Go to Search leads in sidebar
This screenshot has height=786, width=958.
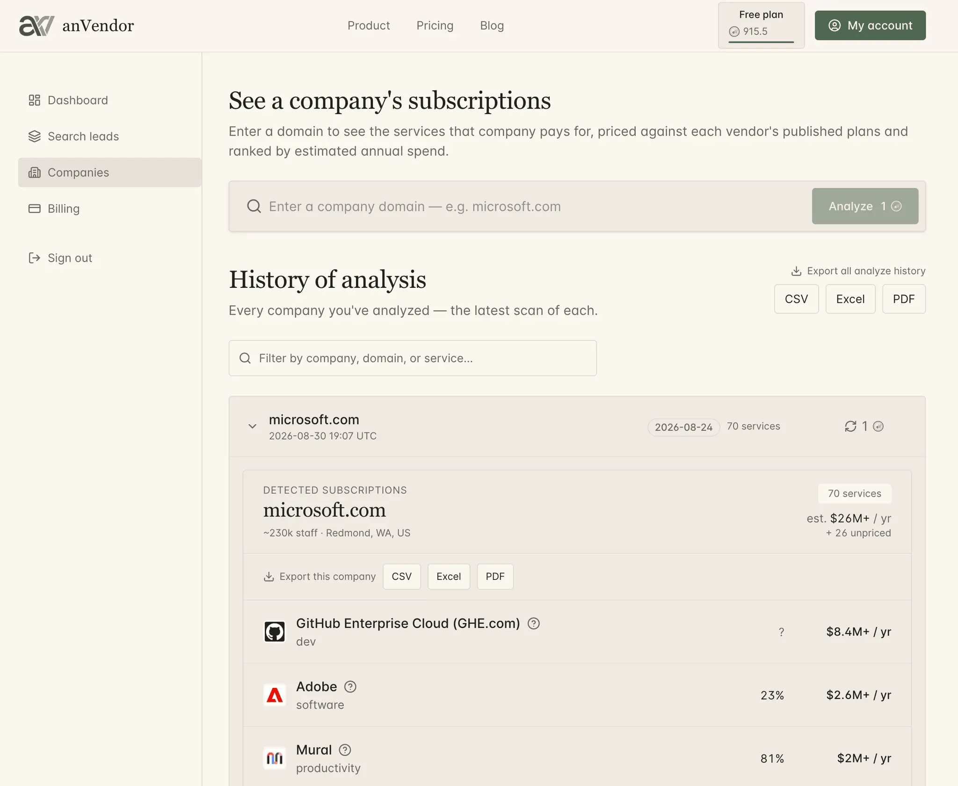[109, 136]
